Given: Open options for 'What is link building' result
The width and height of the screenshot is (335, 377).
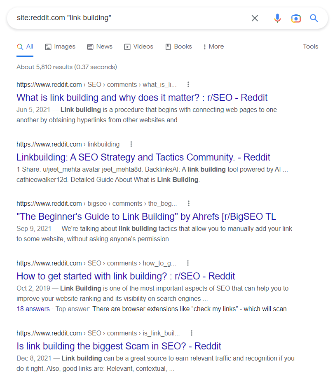Looking at the screenshot, I should click(x=188, y=84).
